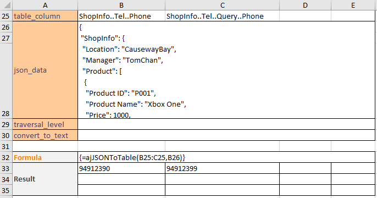The image size is (377, 198).
Task: Select the Result label cell
Action: (45, 179)
